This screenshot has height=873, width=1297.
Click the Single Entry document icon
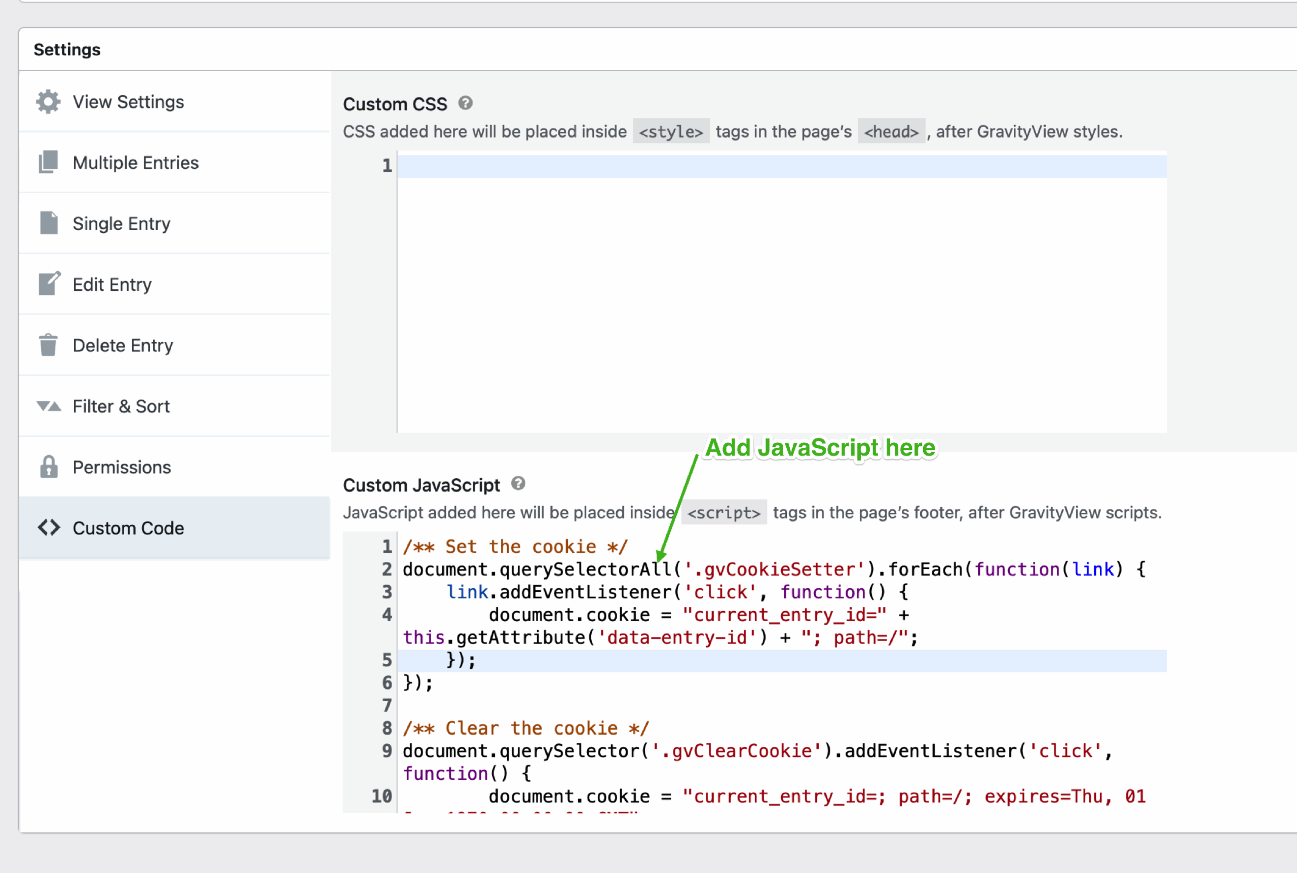[x=49, y=223]
